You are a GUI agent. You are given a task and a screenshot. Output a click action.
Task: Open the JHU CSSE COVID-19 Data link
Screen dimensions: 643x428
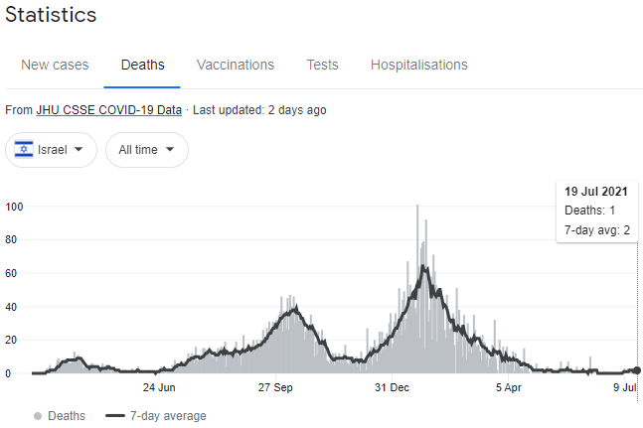(x=108, y=110)
